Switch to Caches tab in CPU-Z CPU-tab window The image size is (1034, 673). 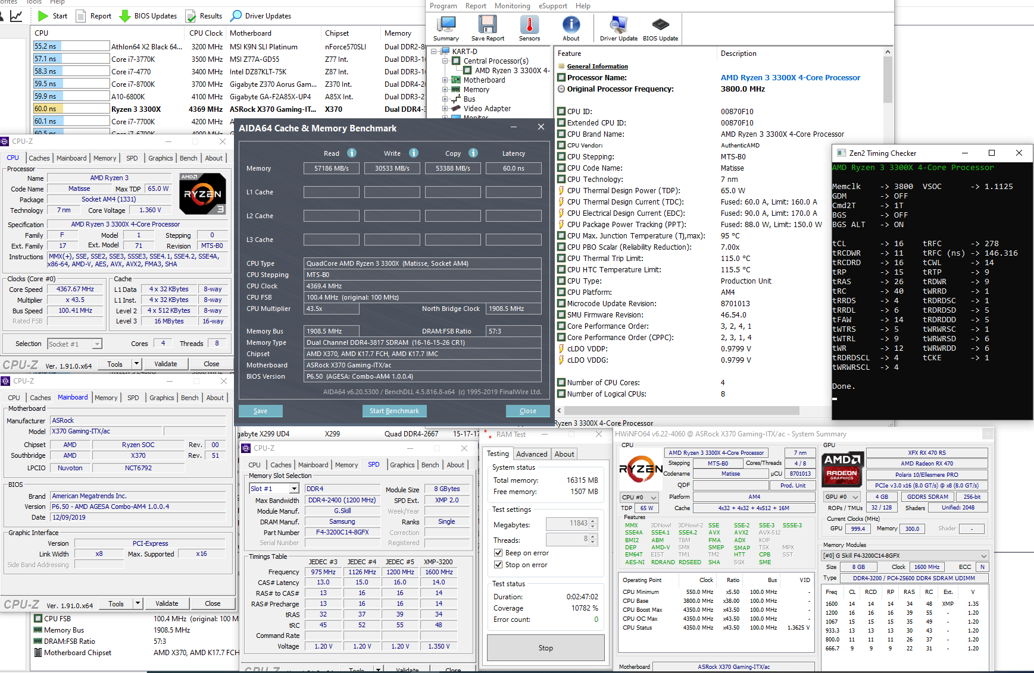[39, 158]
